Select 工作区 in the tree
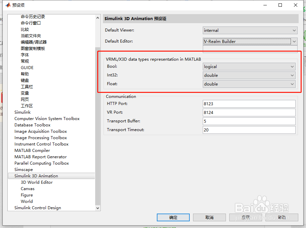306x228 pixels. pyautogui.click(x=27, y=106)
